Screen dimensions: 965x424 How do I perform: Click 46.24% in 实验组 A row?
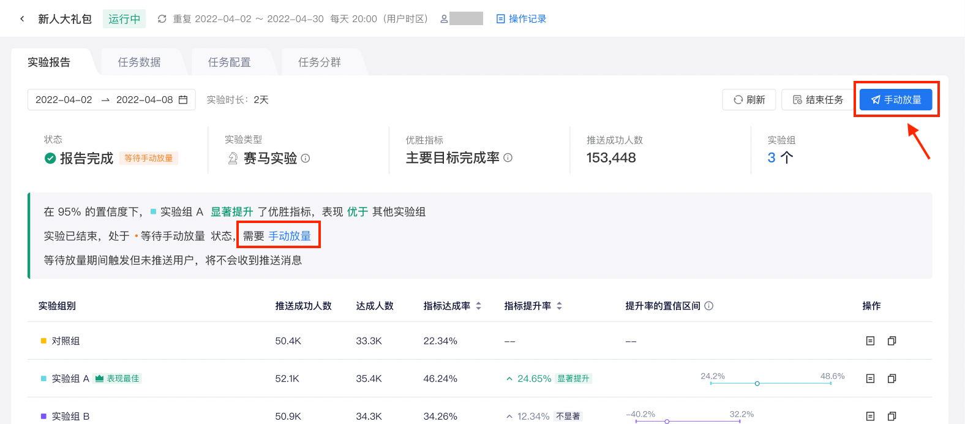440,379
